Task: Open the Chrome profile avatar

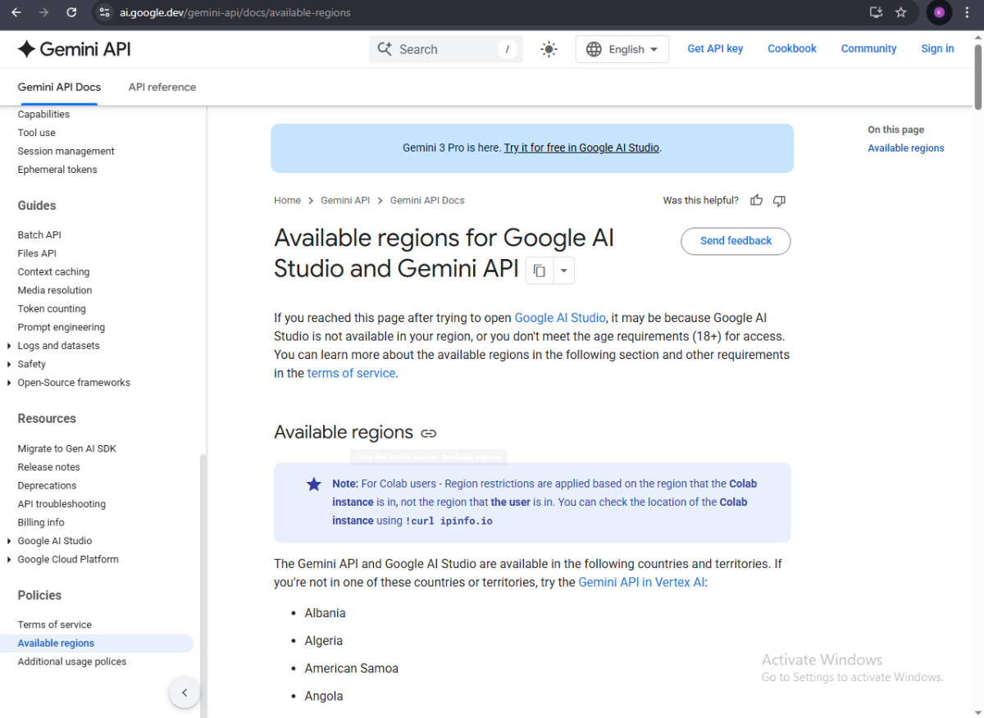Action: pos(939,12)
